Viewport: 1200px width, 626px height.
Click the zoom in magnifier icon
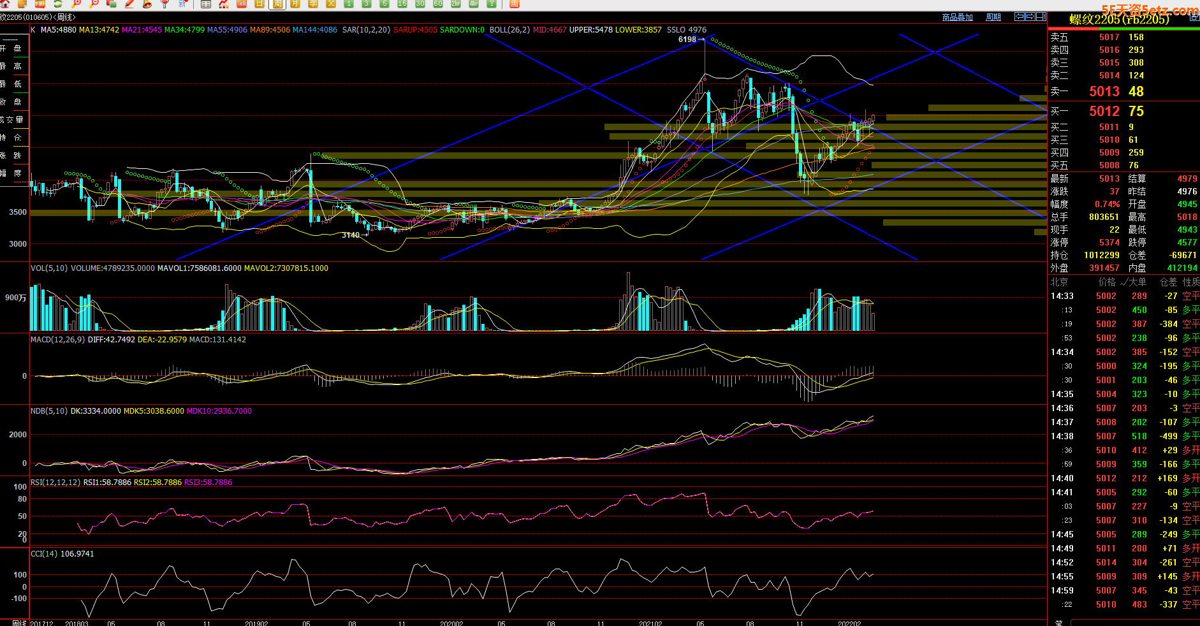pos(76,3)
